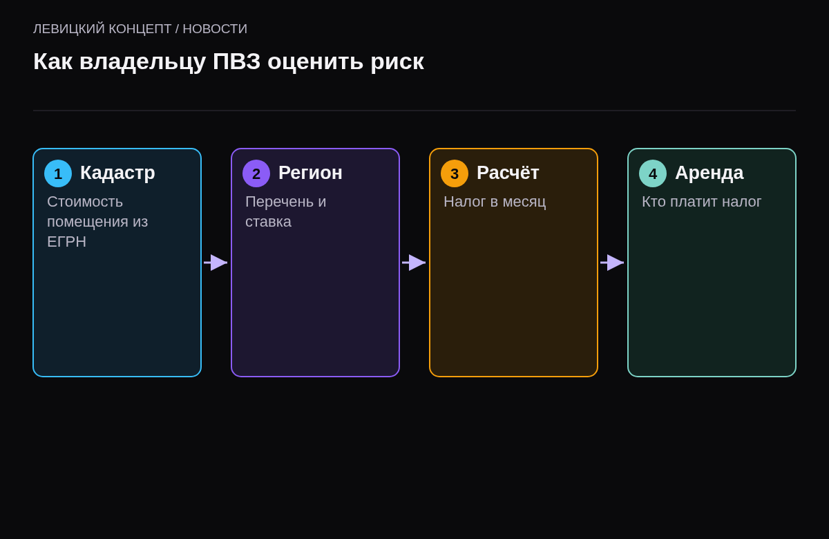Click the title Как владельцу ПВЗ оценить риск
Viewport: 829px width, 539px height.
pyautogui.click(x=229, y=62)
